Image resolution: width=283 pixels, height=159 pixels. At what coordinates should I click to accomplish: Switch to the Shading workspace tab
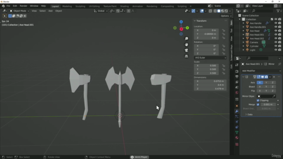click(x=124, y=6)
